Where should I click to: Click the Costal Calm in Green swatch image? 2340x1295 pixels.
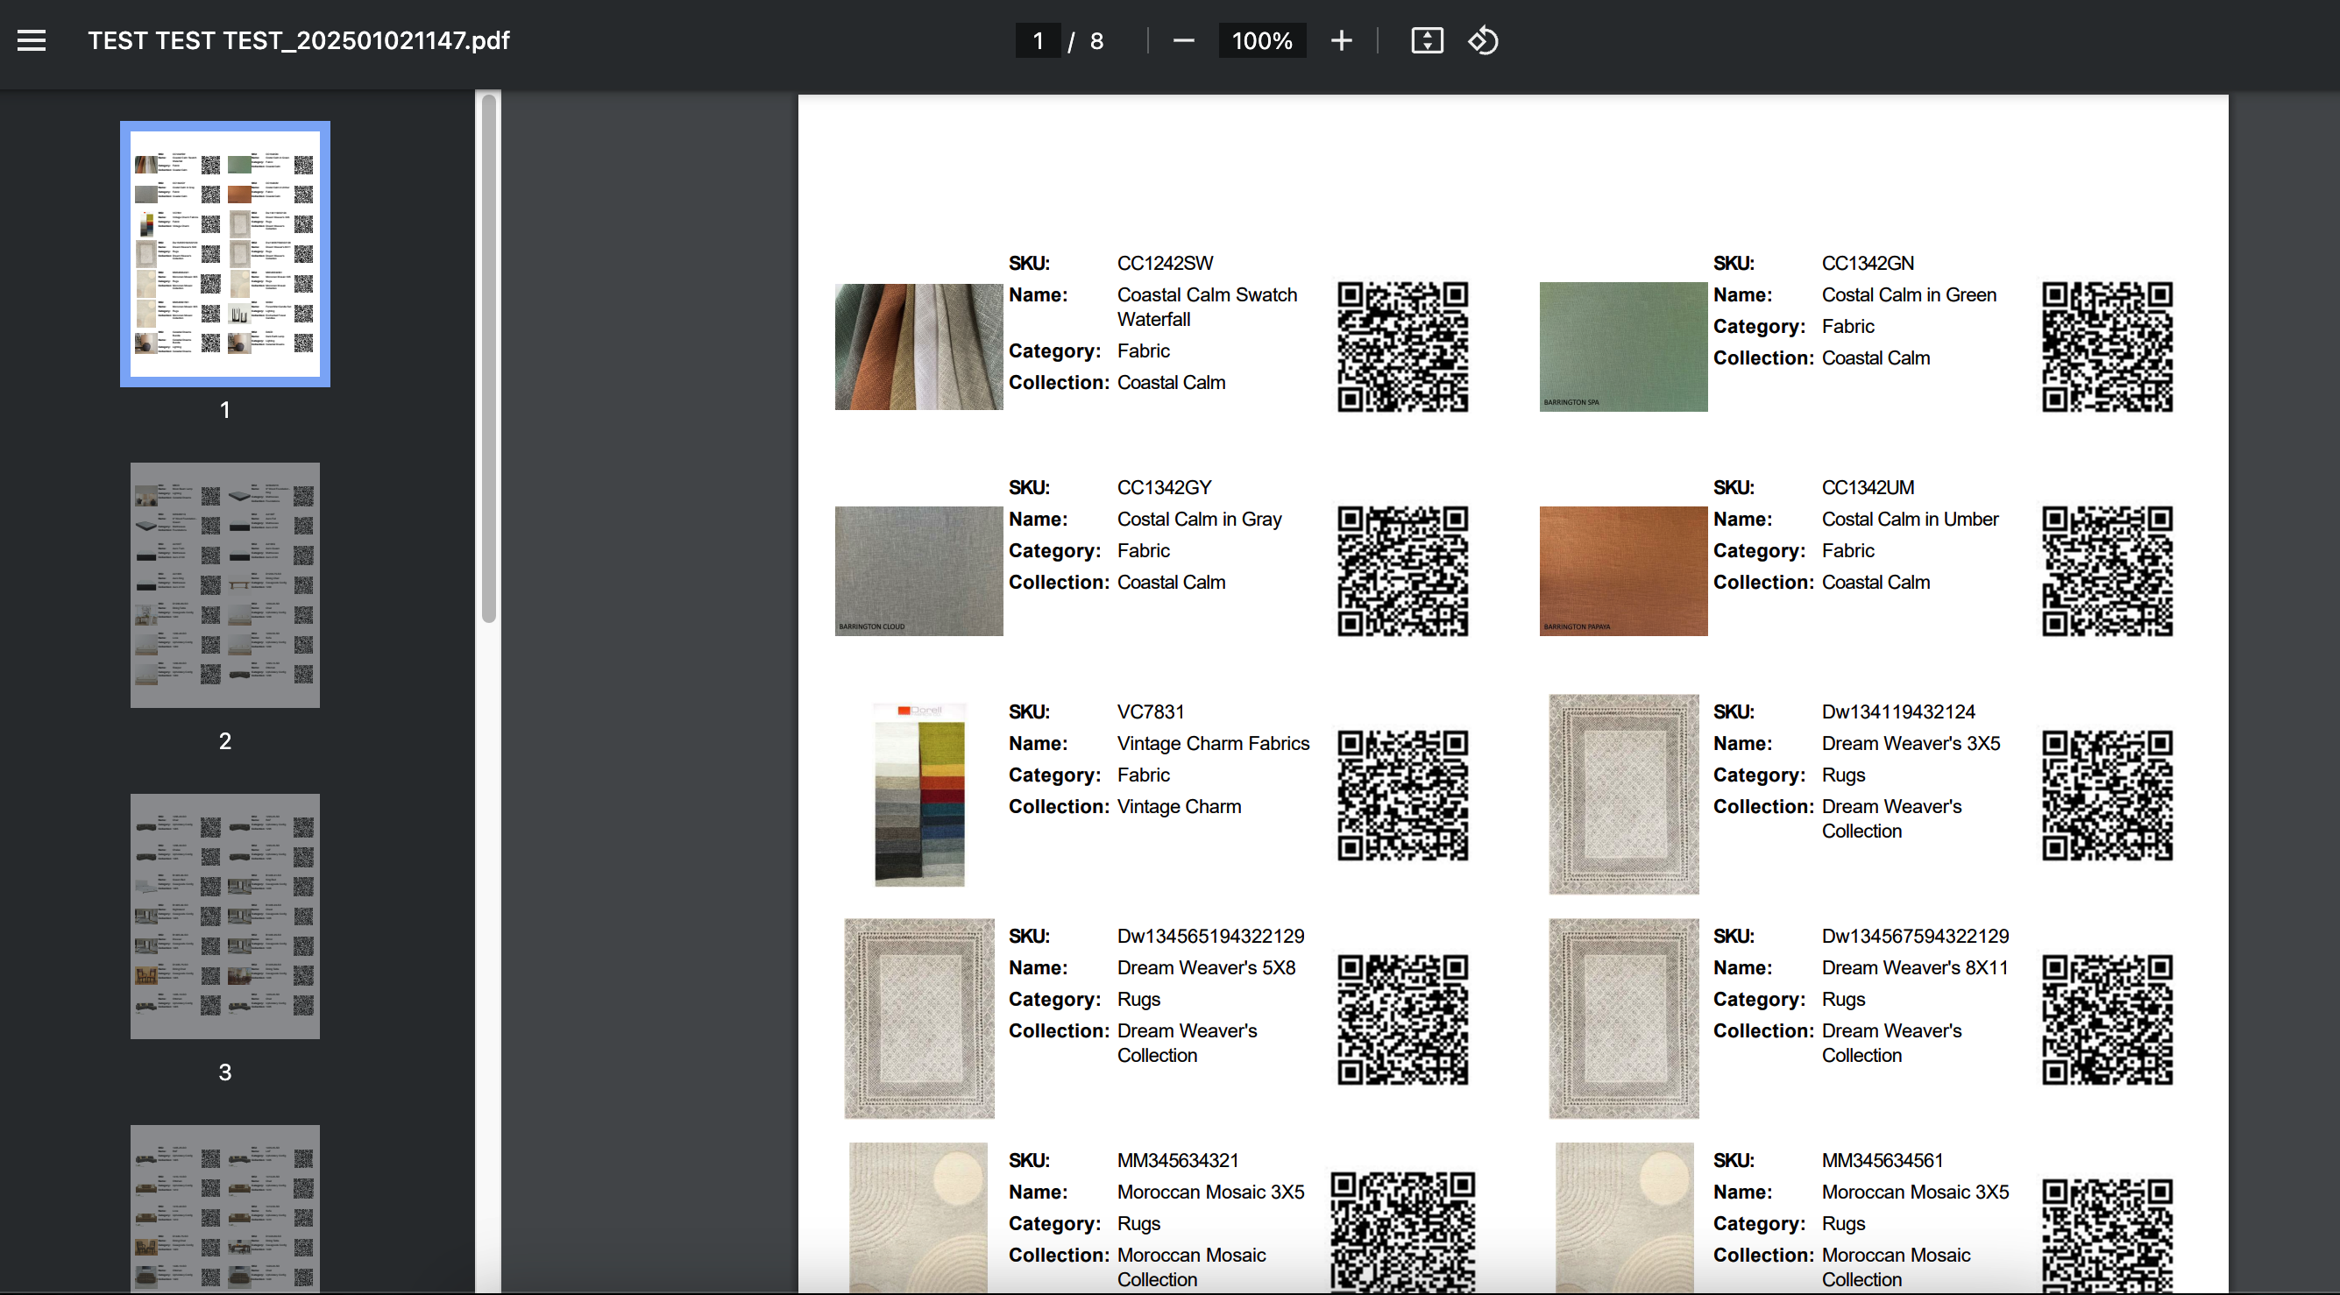(x=1623, y=347)
